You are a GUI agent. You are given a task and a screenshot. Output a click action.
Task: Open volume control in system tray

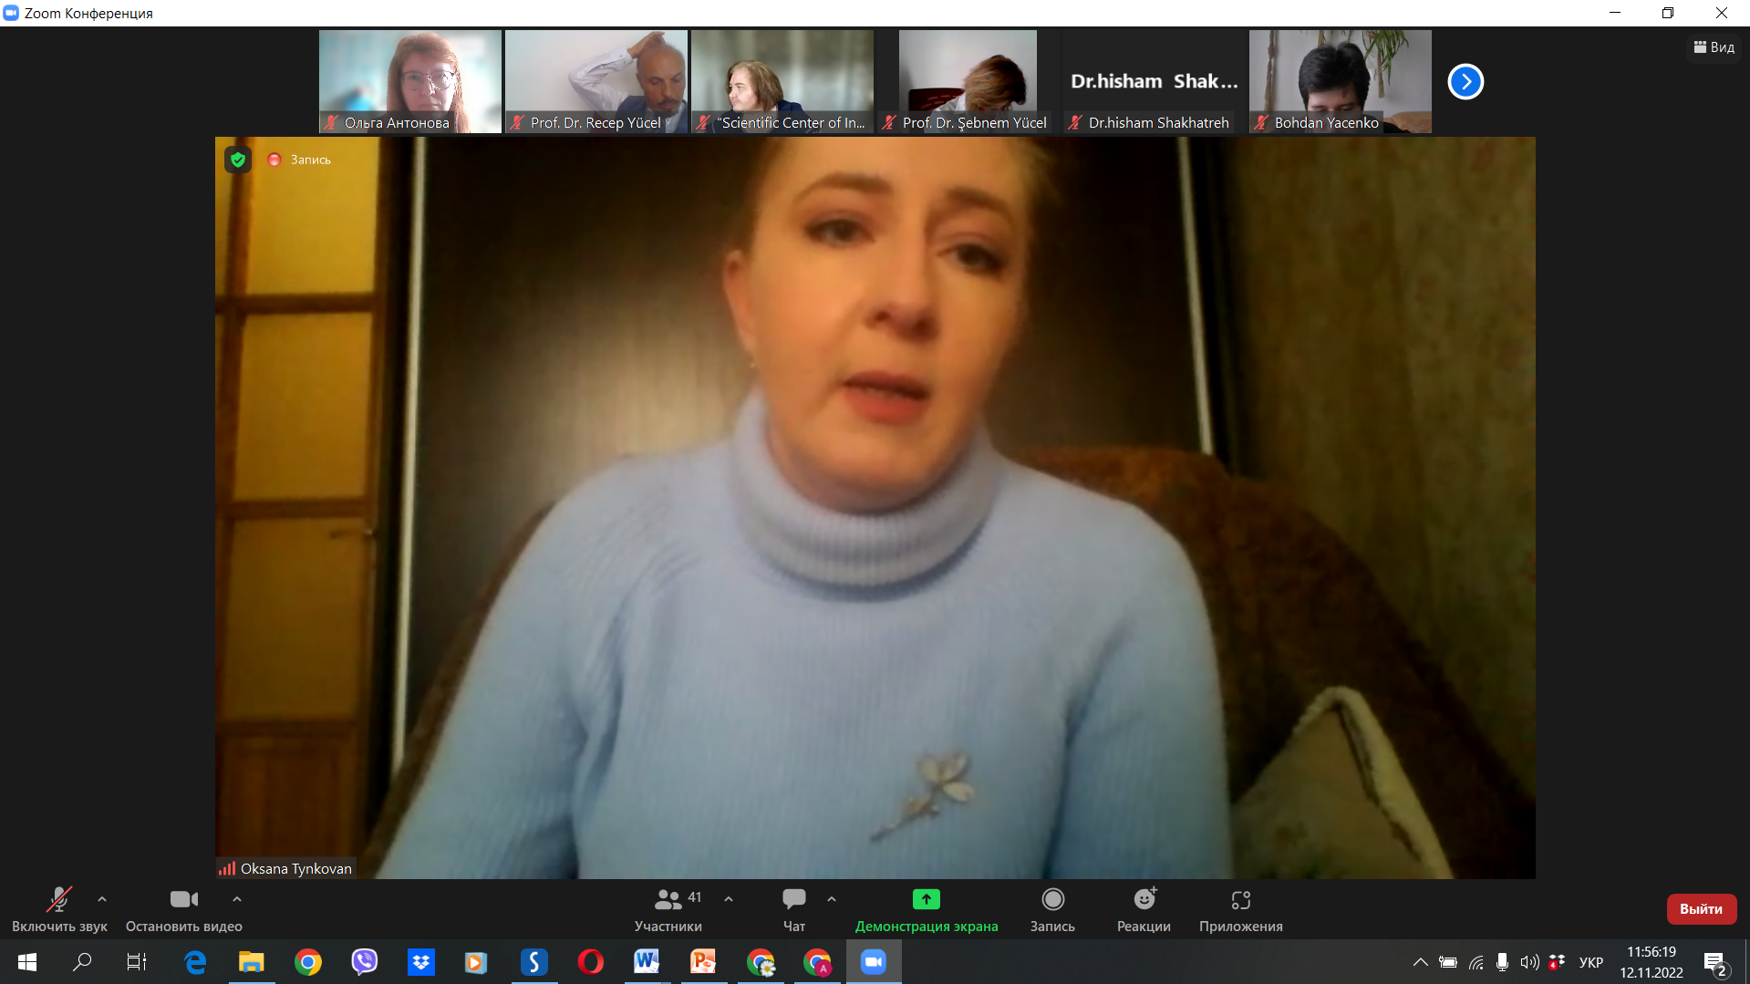pyautogui.click(x=1529, y=962)
